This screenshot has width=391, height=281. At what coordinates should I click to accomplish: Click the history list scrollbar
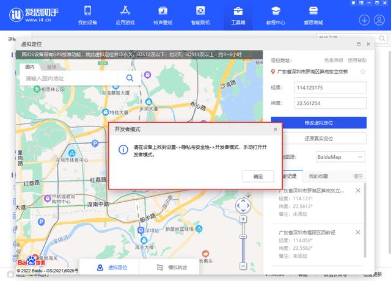point(365,221)
